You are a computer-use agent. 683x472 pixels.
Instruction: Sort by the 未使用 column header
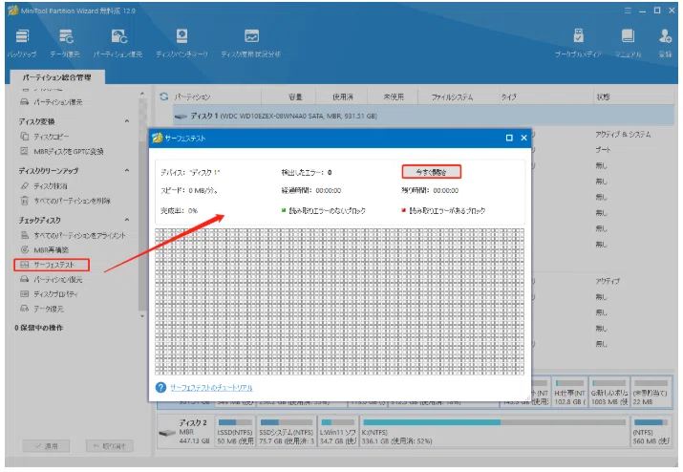pyautogui.click(x=394, y=97)
